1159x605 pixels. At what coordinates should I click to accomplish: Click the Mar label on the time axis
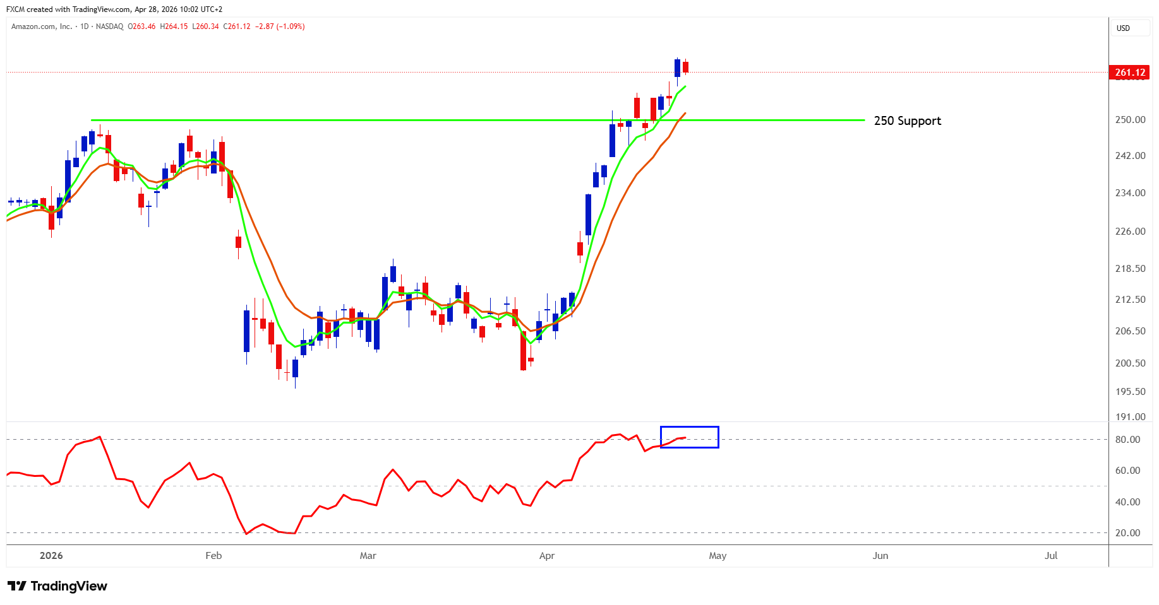pos(368,556)
